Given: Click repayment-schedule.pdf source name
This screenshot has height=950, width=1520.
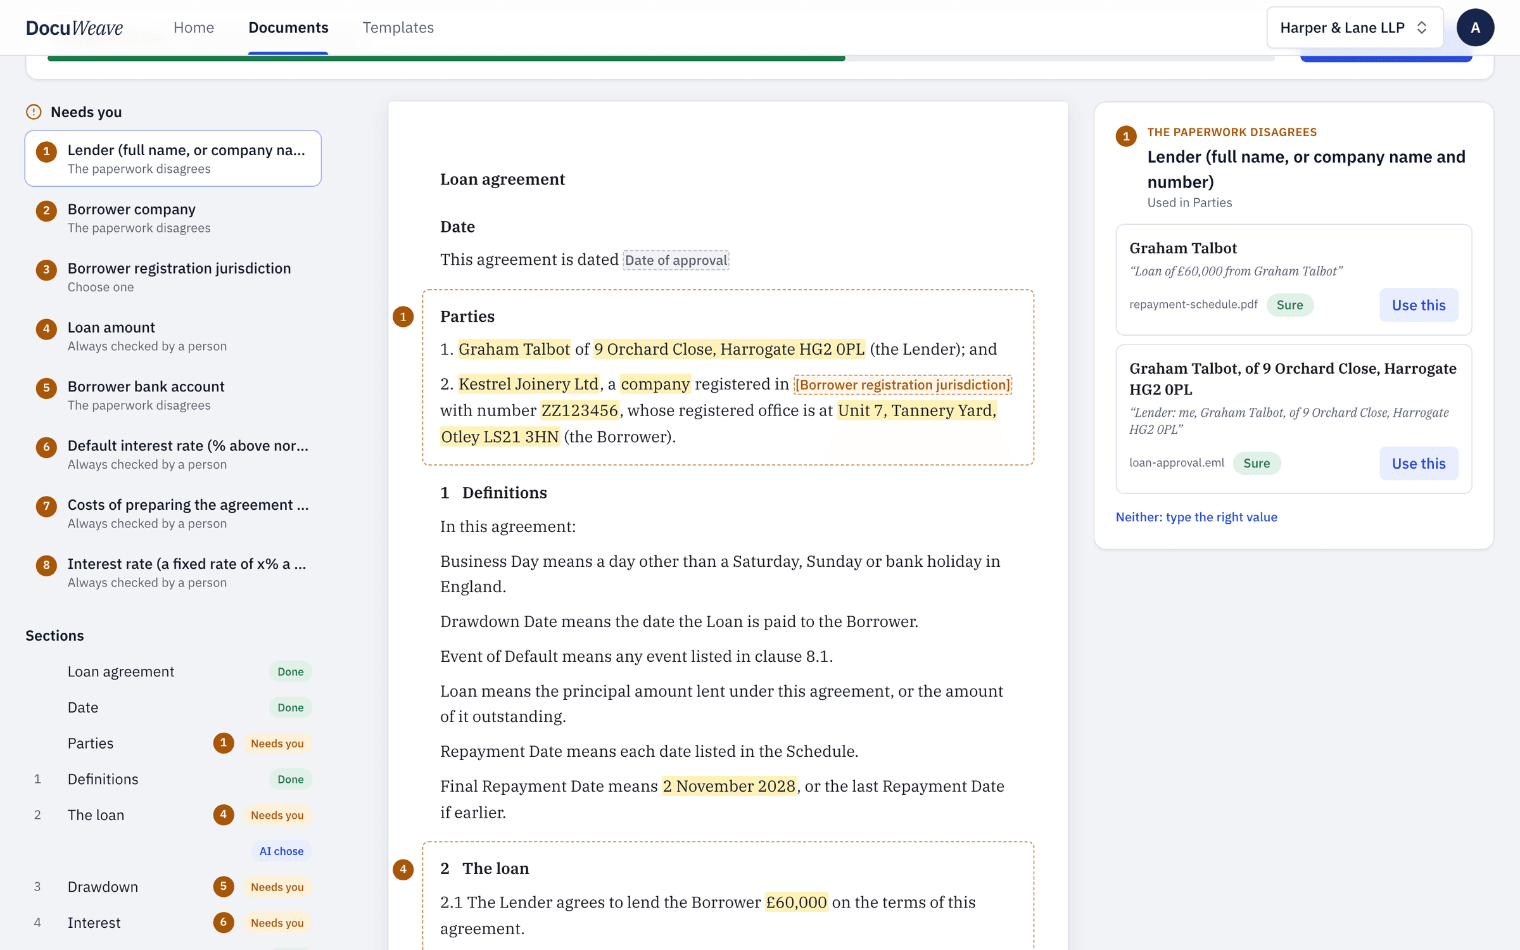Looking at the screenshot, I should [x=1193, y=304].
